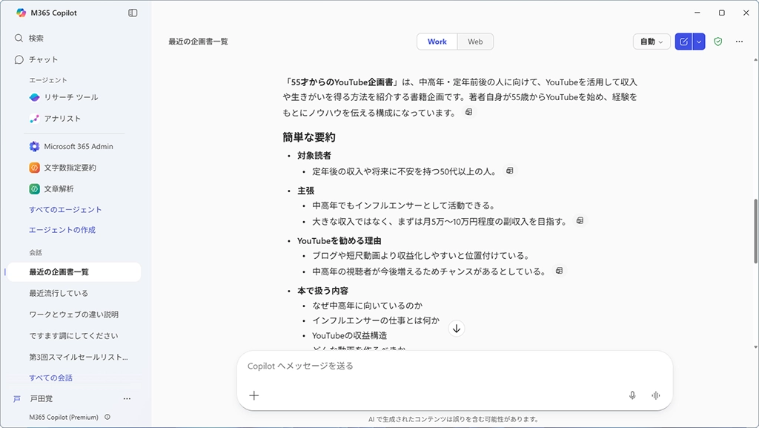
Task: Switch to the Web tab
Action: tap(475, 42)
